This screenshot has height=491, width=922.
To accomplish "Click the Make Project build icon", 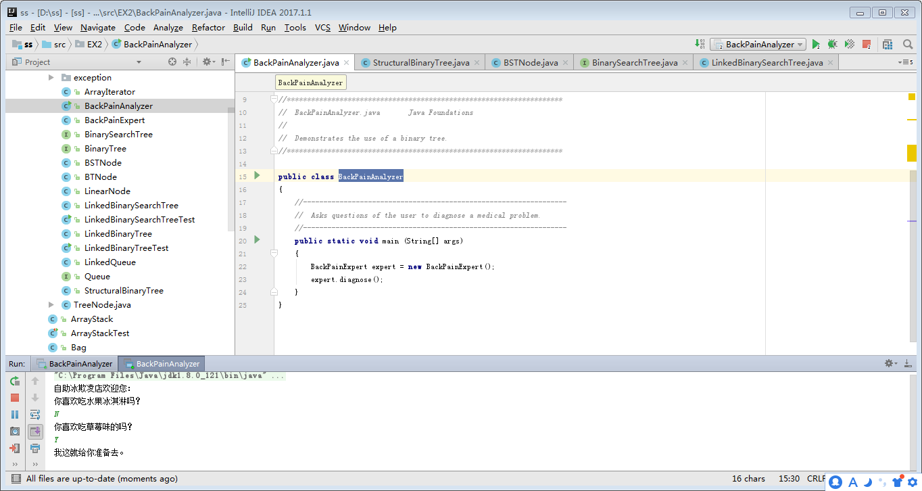I will point(700,44).
